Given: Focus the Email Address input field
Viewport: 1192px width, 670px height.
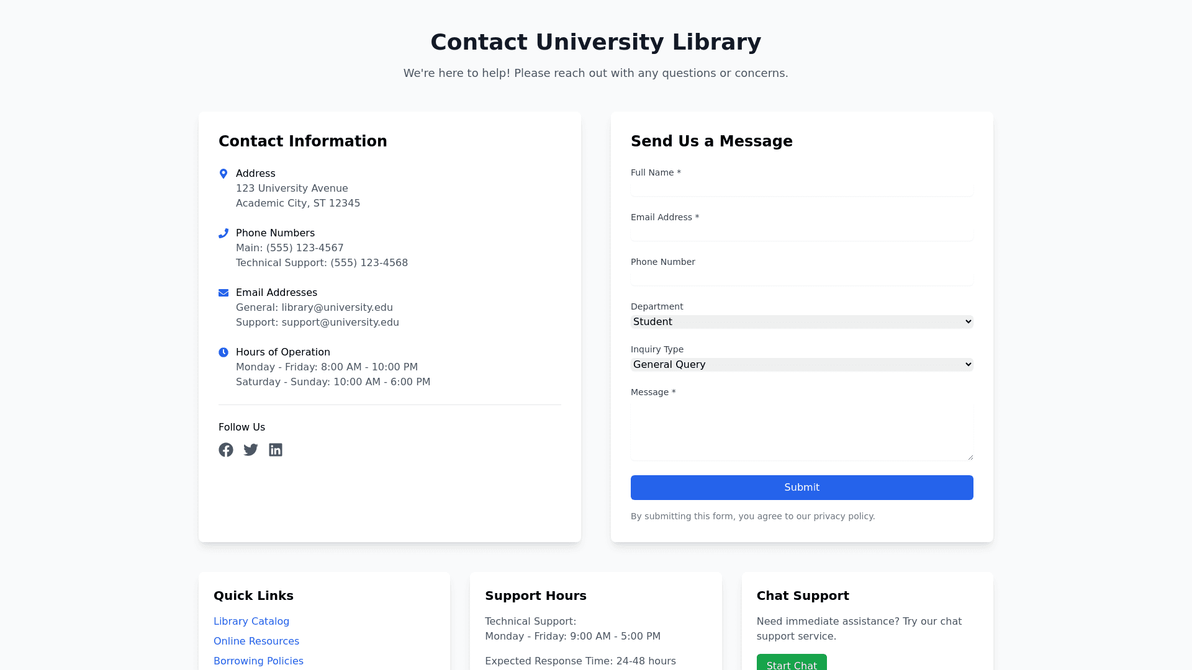Looking at the screenshot, I should (x=801, y=233).
